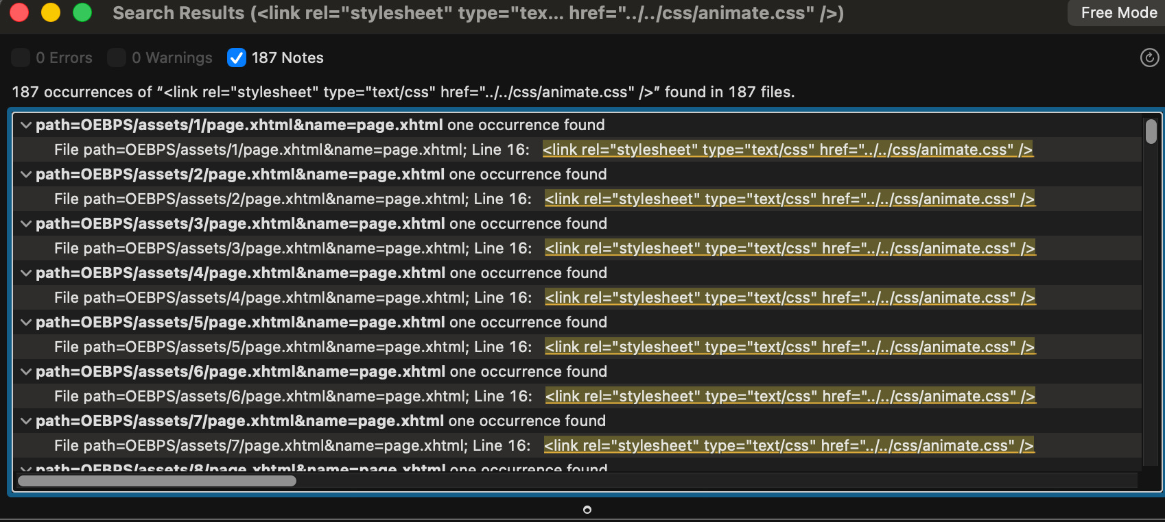The width and height of the screenshot is (1165, 522).
Task: Select 'File path=OEBPS/assets/1/page.xhtml' Line 16 row
Action: 578,149
